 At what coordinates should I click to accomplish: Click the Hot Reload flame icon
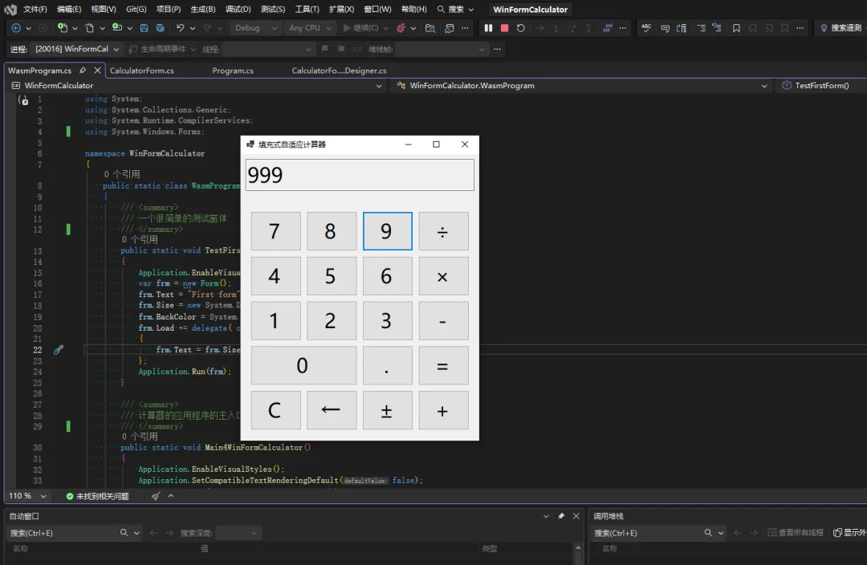tap(401, 28)
